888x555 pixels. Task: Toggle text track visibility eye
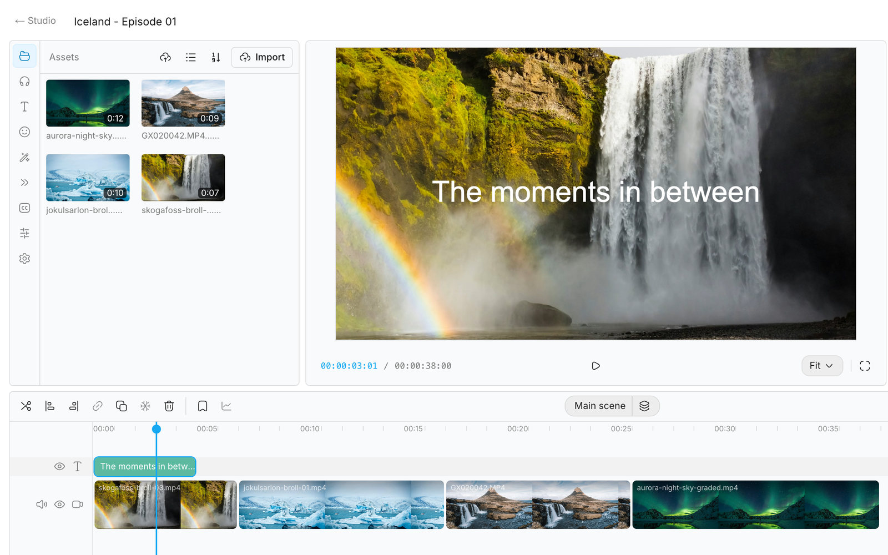(x=59, y=467)
